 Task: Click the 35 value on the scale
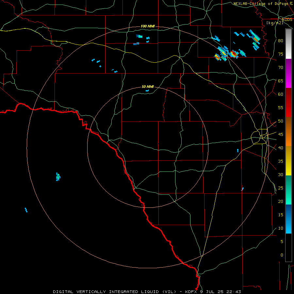pos(281,161)
